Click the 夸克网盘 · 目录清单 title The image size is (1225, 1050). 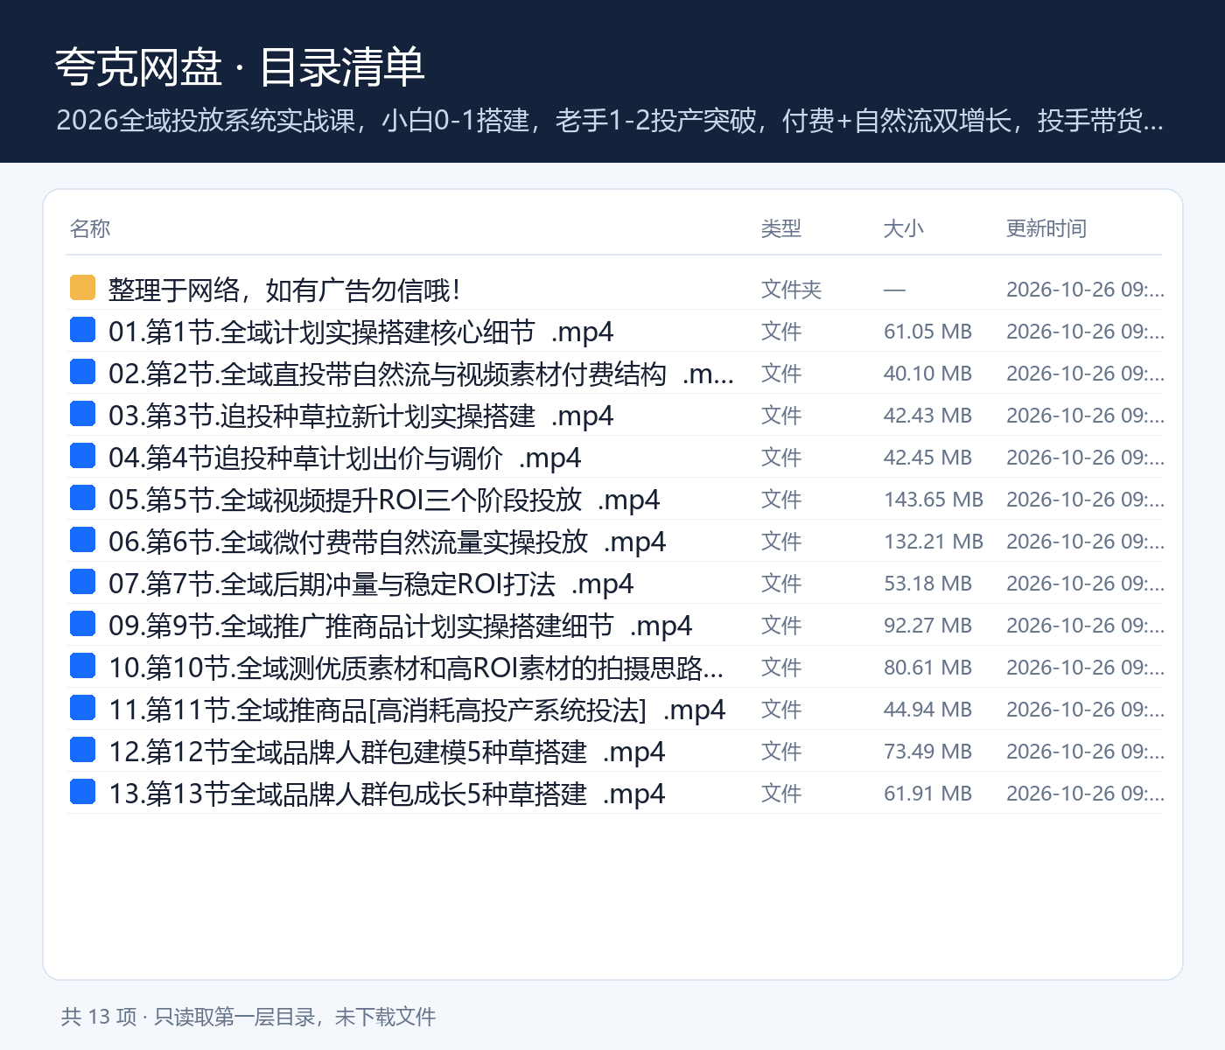[x=240, y=66]
